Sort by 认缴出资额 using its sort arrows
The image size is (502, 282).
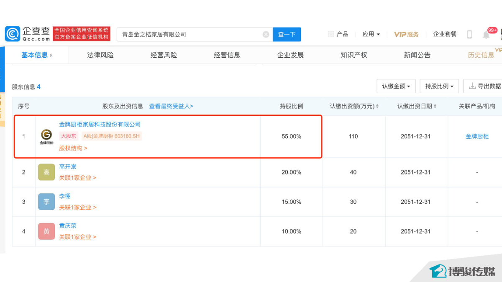click(377, 107)
